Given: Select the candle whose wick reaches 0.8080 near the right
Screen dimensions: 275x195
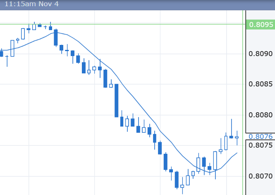Looking at the screenshot, I should (232, 137).
